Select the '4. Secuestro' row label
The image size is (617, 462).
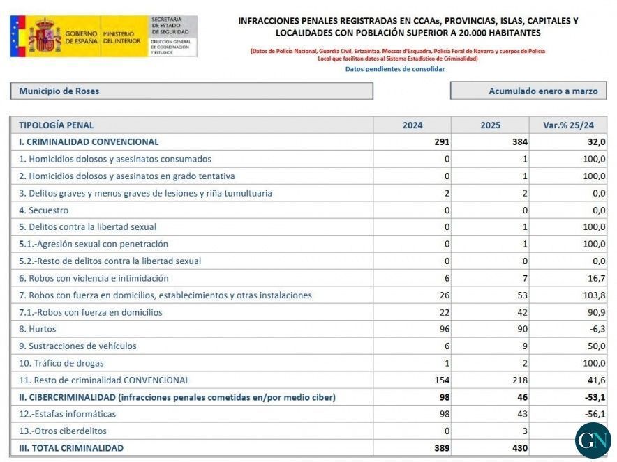44,210
